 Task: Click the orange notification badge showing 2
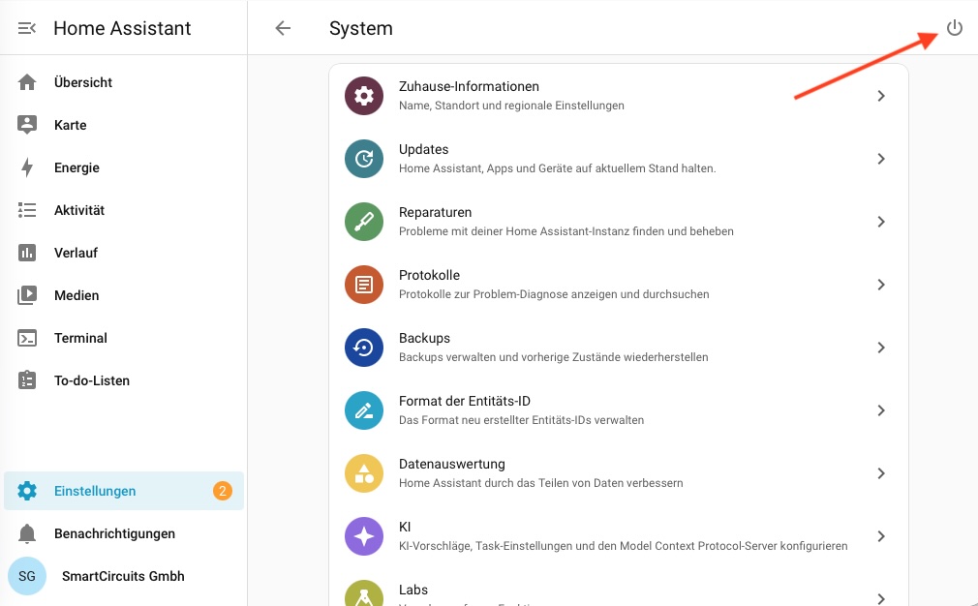click(x=223, y=491)
